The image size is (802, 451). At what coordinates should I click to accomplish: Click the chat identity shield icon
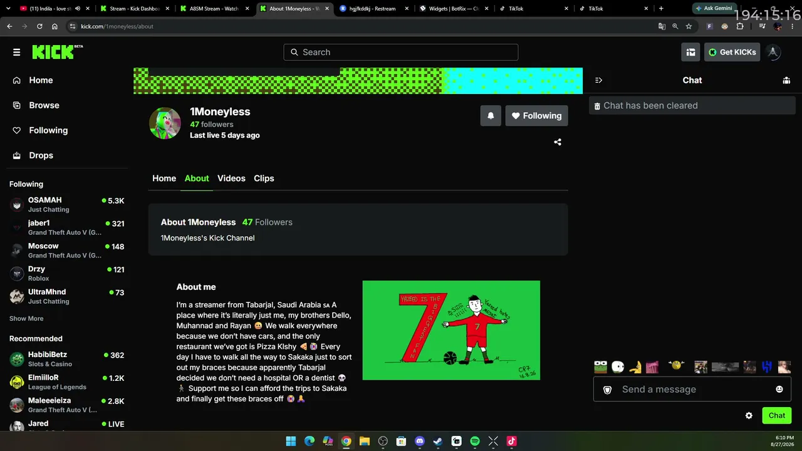[607, 390]
